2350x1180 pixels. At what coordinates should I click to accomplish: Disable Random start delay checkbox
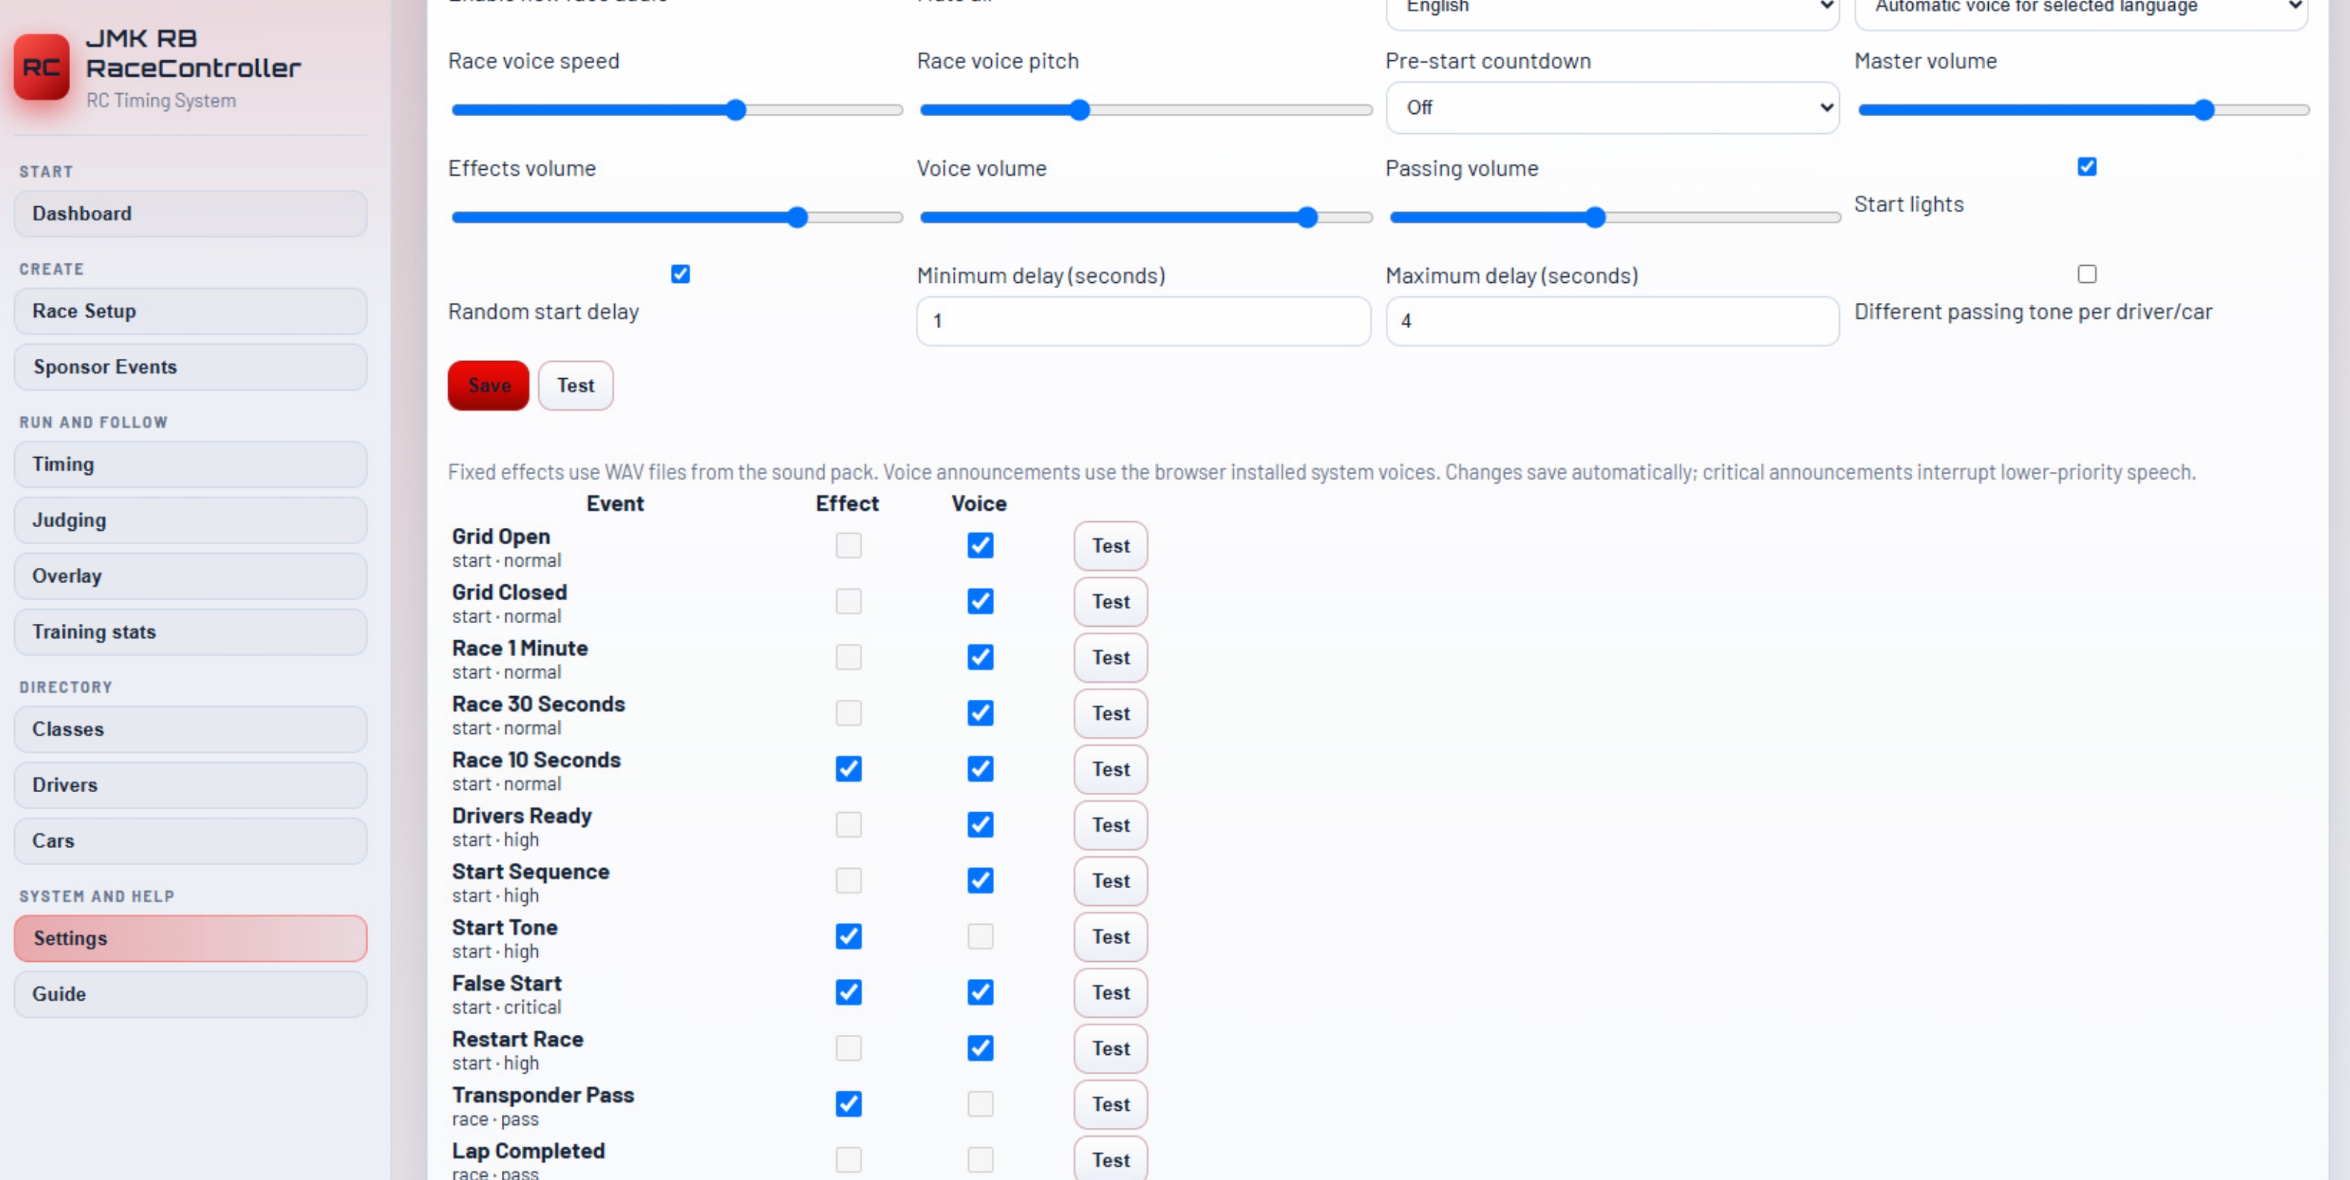tap(681, 275)
